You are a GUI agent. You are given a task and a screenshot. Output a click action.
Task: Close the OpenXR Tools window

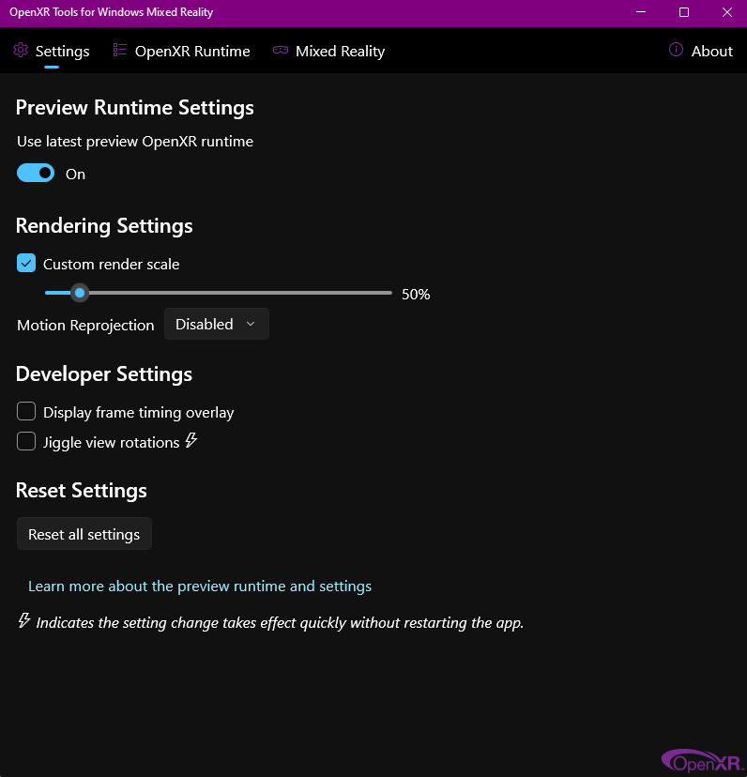(726, 12)
